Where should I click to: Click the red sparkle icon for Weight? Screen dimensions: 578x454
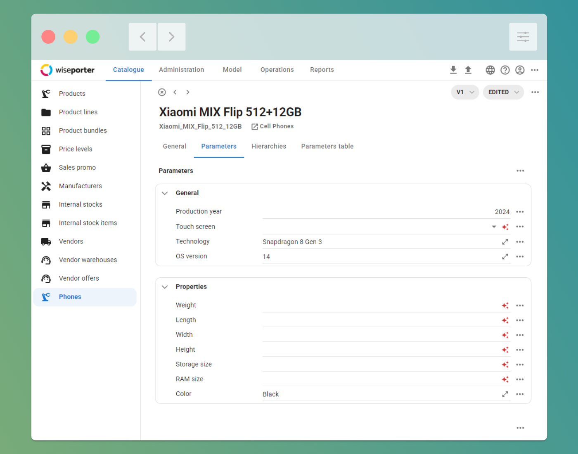pyautogui.click(x=505, y=305)
